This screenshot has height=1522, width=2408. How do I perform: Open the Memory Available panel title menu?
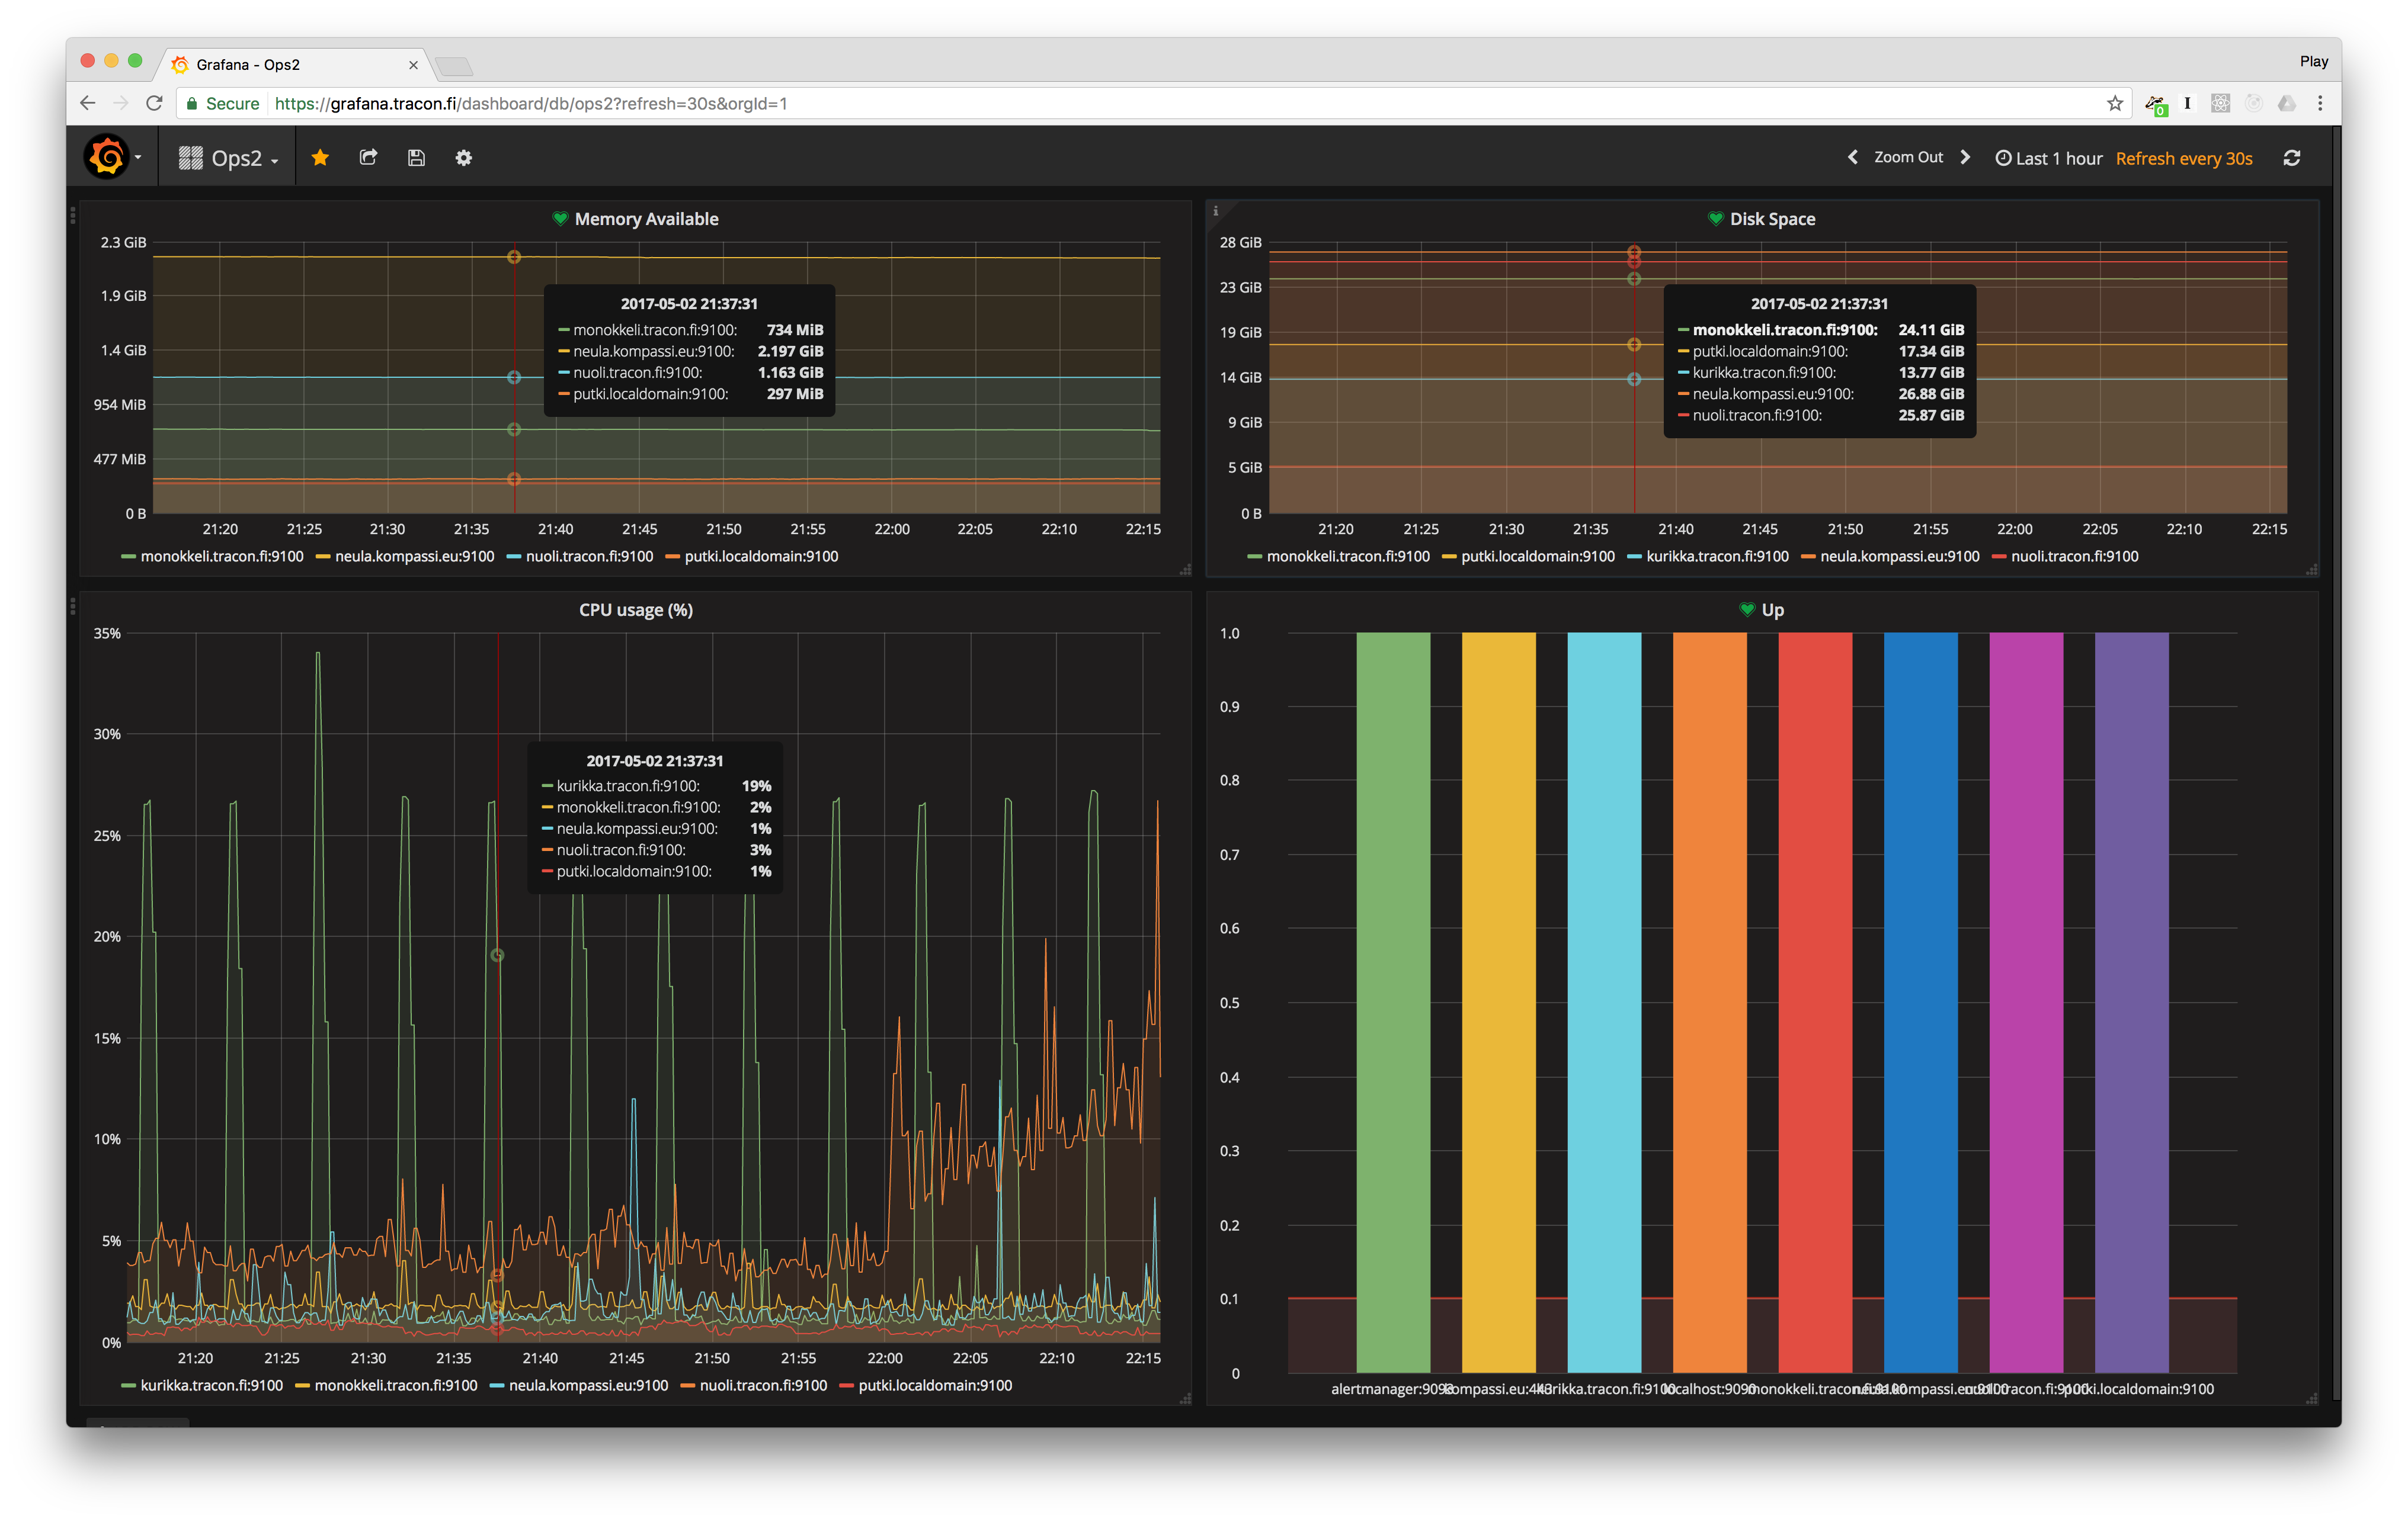pos(646,219)
